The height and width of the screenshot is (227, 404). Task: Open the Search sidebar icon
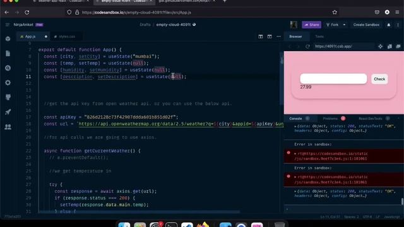[8, 68]
